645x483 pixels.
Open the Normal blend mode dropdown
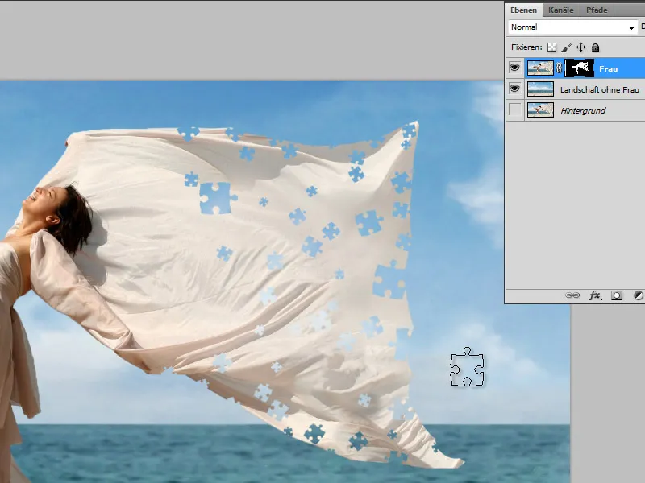[573, 27]
